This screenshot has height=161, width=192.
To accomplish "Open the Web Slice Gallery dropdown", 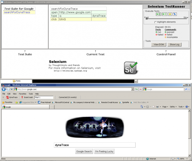I will pyautogui.click(x=140, y=102).
